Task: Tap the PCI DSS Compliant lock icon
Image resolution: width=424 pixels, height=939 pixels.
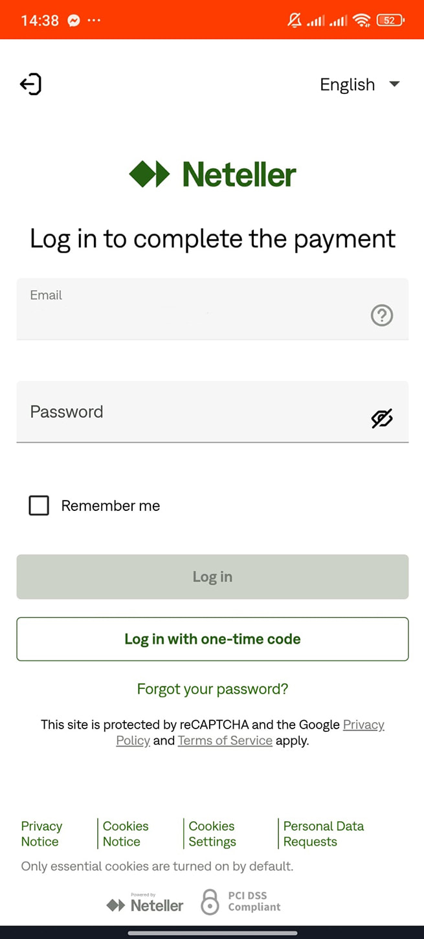Action: click(x=210, y=901)
